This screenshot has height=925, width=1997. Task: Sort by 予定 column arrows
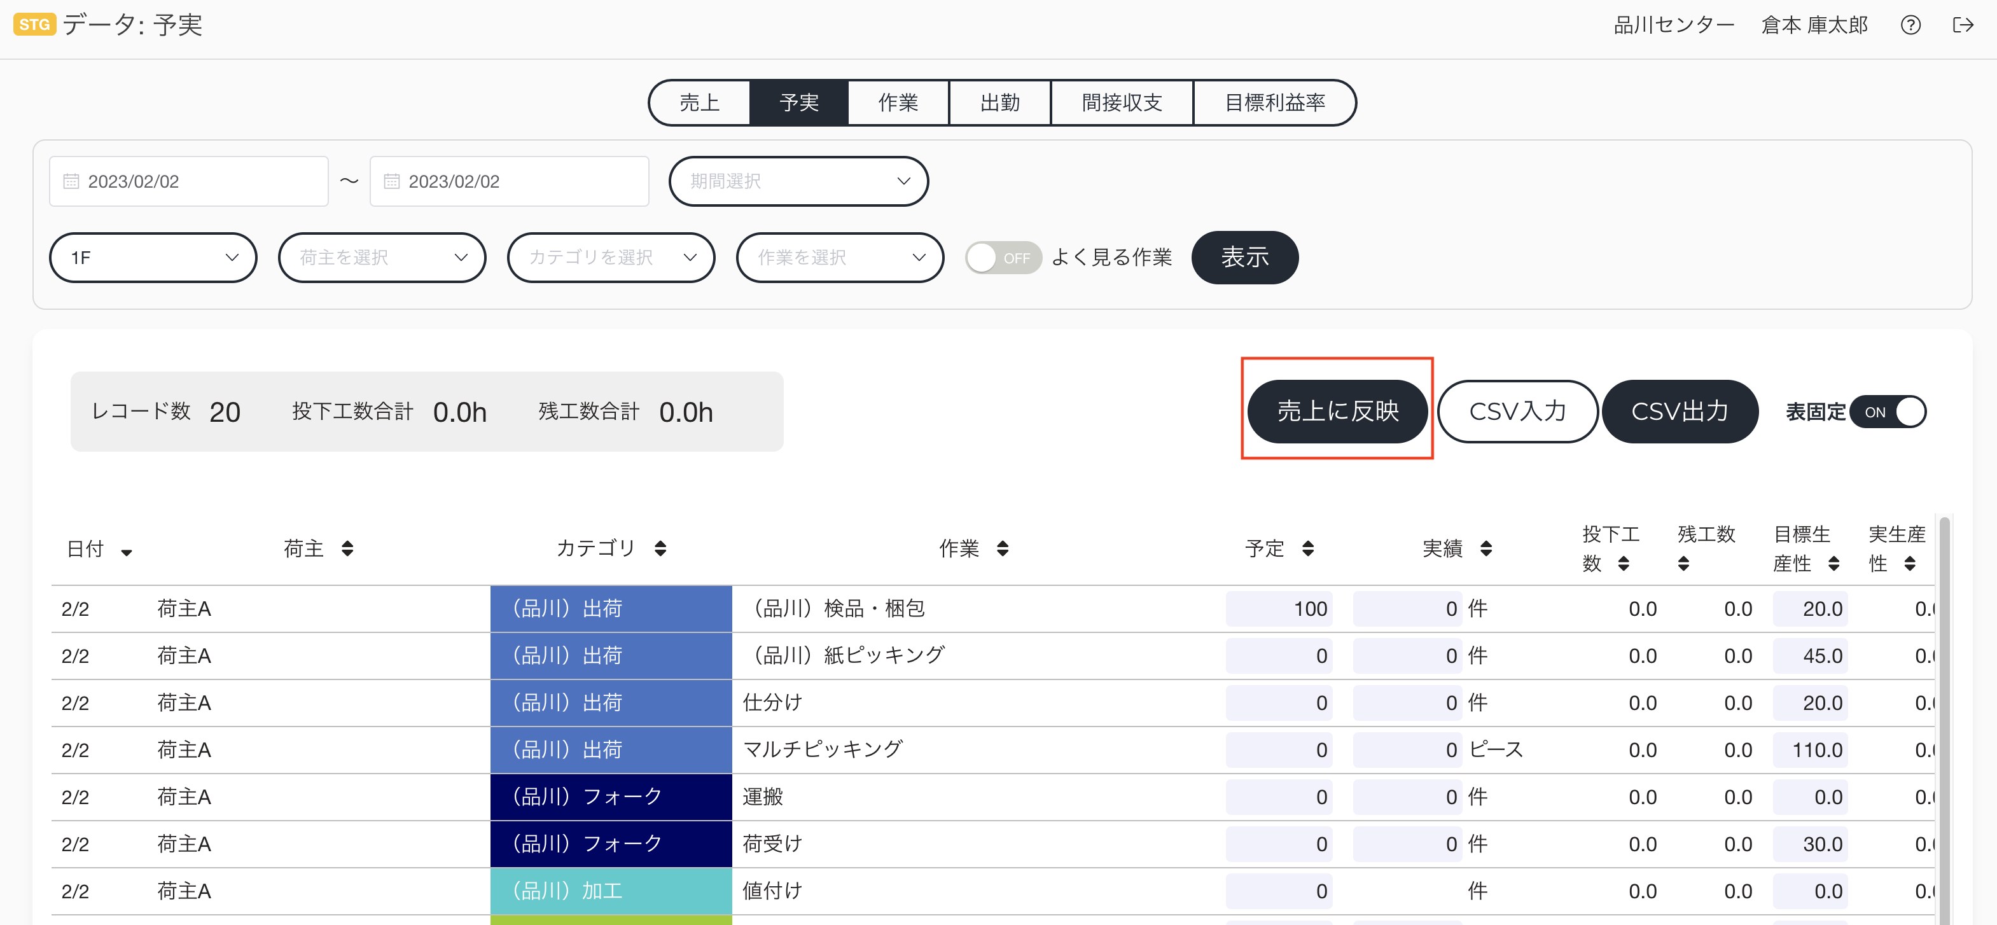(1308, 548)
